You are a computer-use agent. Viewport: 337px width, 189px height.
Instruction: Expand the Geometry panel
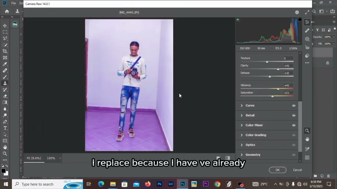pos(242,155)
